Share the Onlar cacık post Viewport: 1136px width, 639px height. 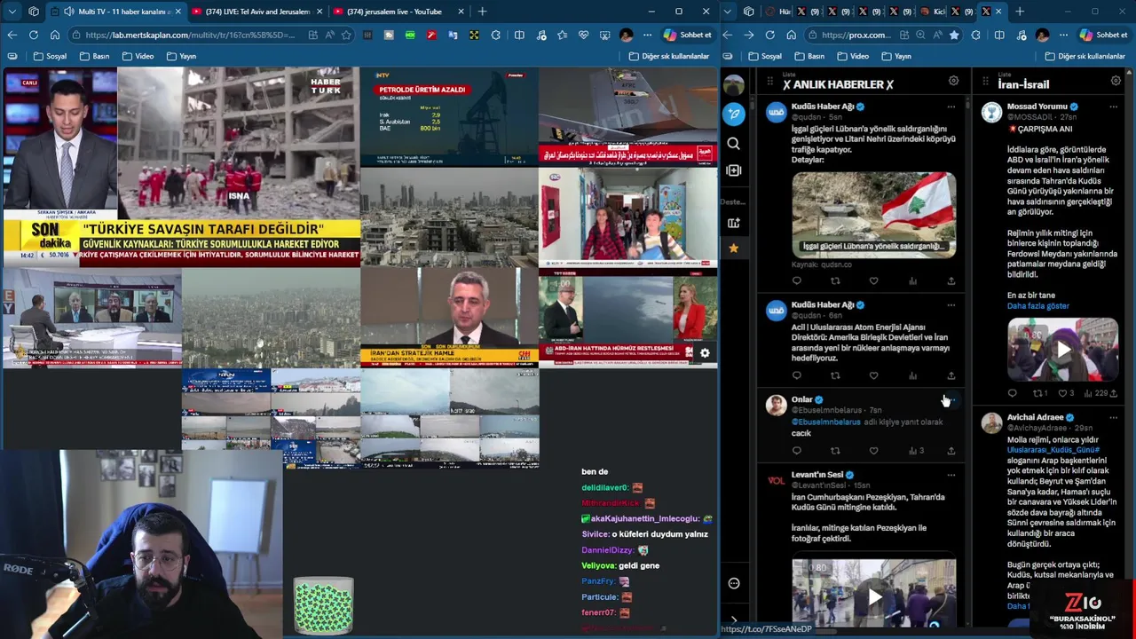(951, 451)
